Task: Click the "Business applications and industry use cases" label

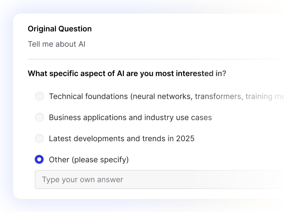Action: (x=130, y=117)
